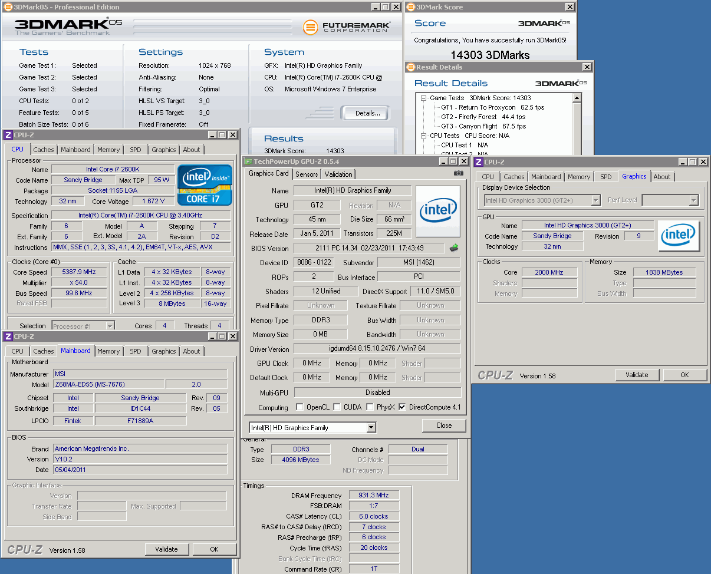
Task: Click the Intel logo in CPU-Z Graphics tab
Action: click(679, 236)
